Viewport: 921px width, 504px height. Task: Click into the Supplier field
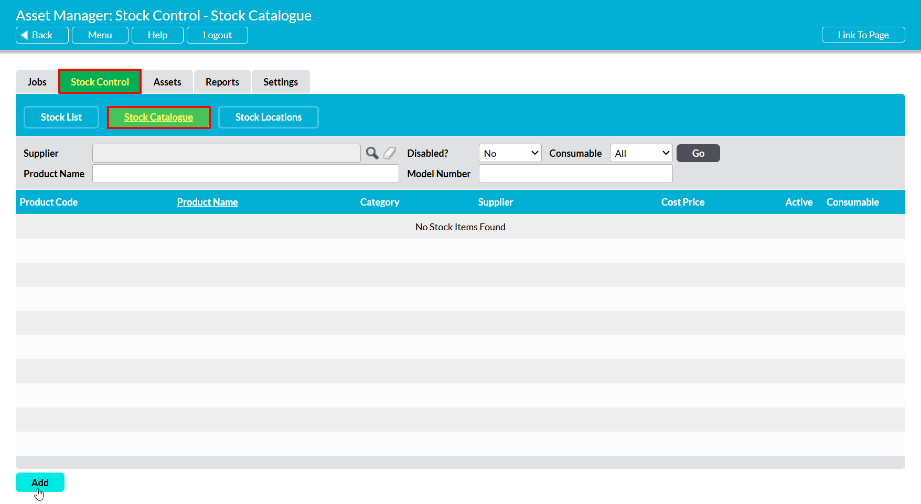227,153
